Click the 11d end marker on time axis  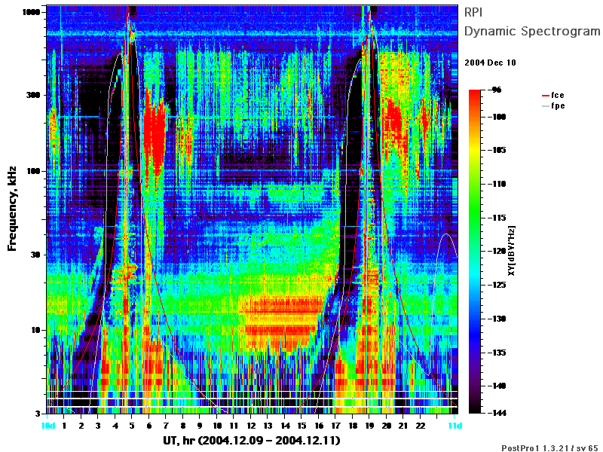tap(455, 426)
